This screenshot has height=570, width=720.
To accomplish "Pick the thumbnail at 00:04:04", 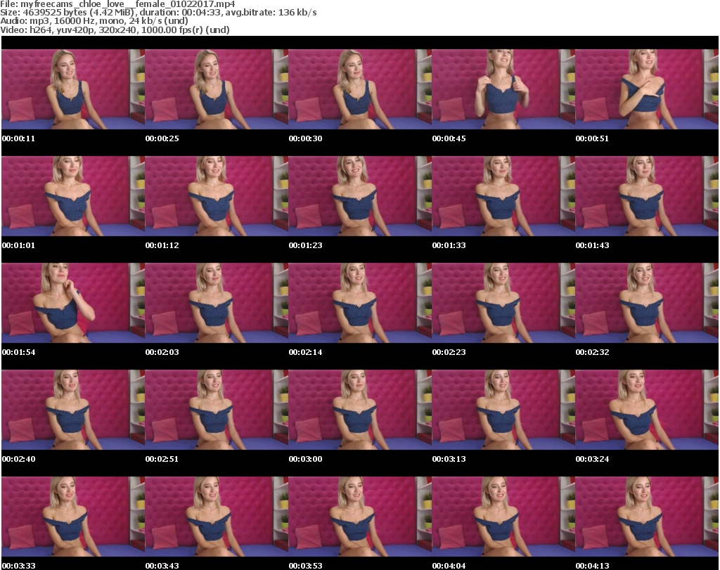I will pos(503,517).
